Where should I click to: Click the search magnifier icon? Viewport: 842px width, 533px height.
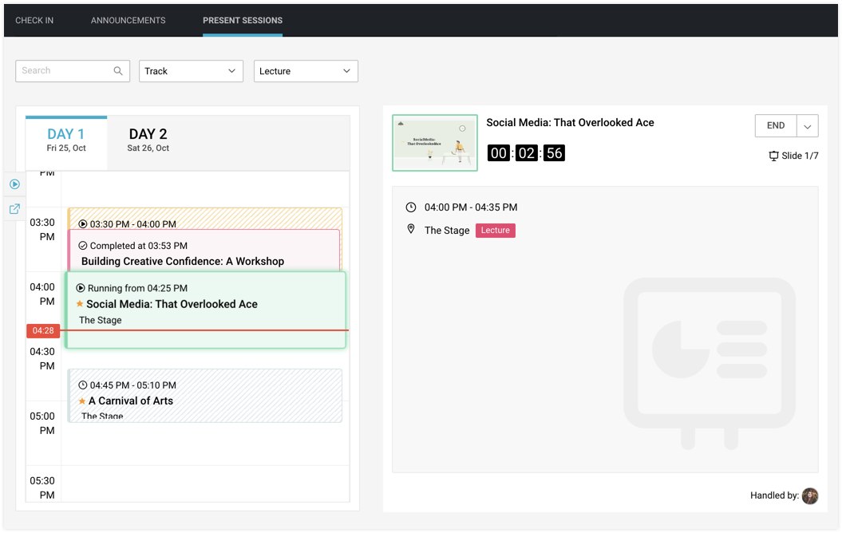(118, 71)
